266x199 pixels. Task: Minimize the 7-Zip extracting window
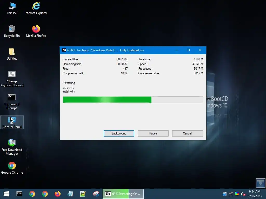tap(177, 50)
